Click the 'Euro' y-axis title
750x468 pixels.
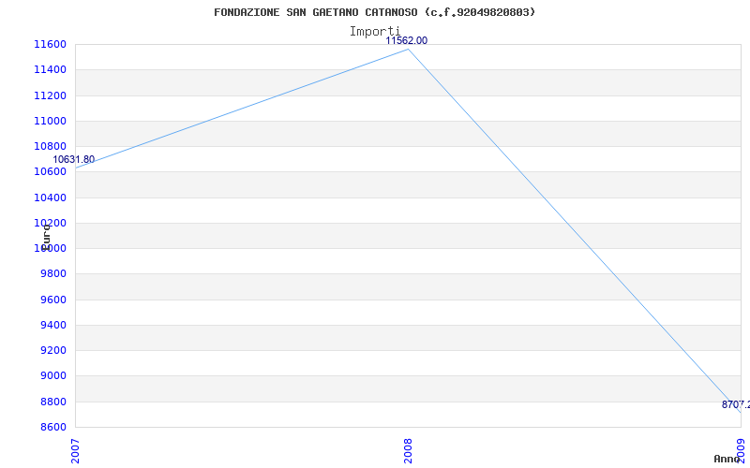(x=46, y=238)
